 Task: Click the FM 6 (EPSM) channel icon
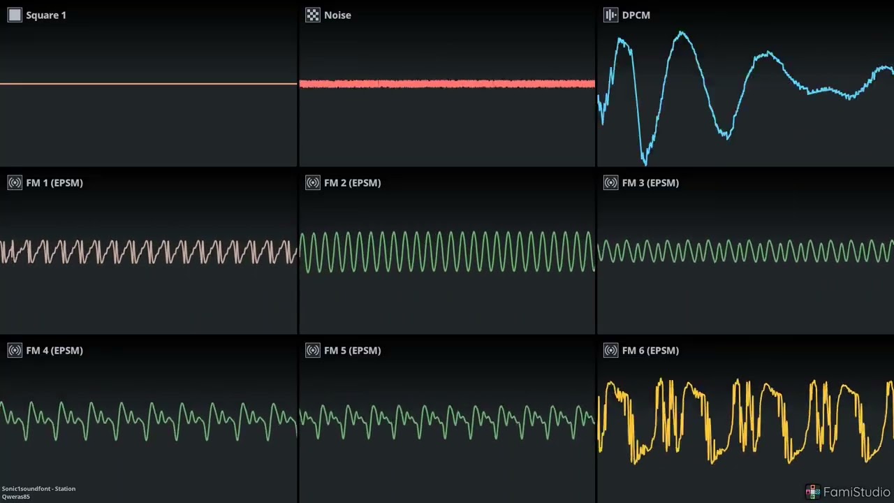(x=611, y=350)
